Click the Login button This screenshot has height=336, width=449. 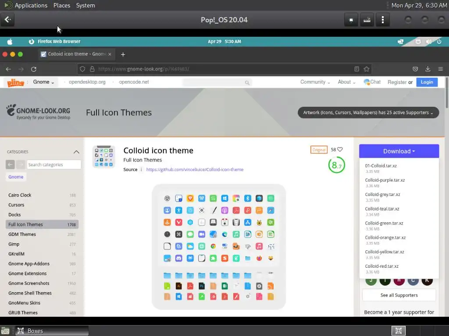click(427, 82)
